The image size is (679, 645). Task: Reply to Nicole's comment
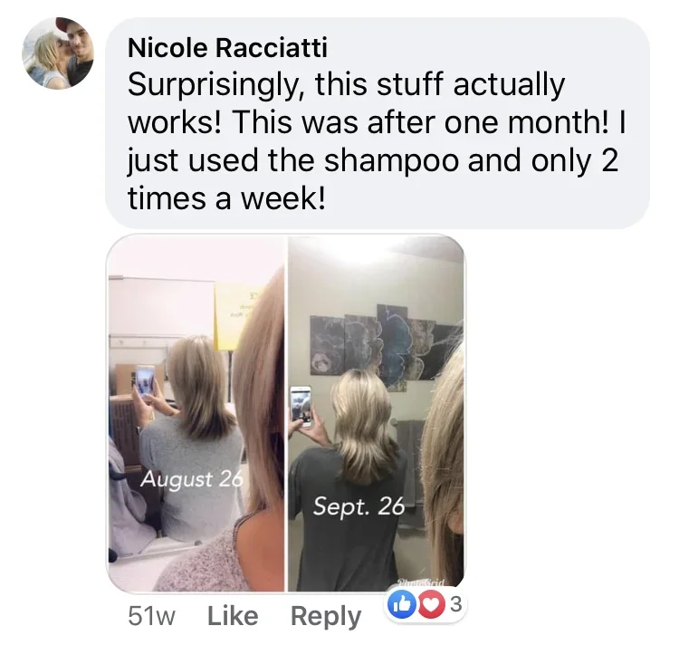point(326,616)
